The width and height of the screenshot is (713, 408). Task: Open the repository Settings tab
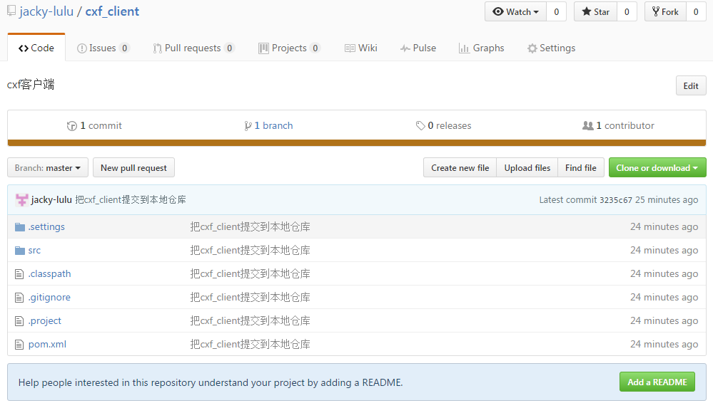(x=551, y=48)
